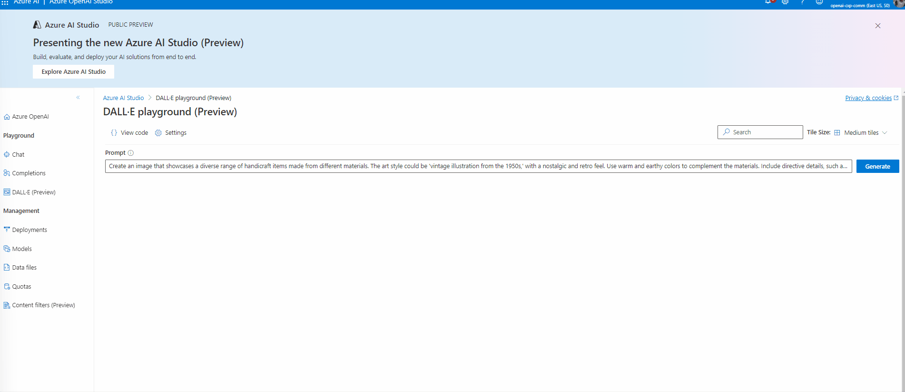Click the View code braces icon
This screenshot has height=392, width=905.
114,132
